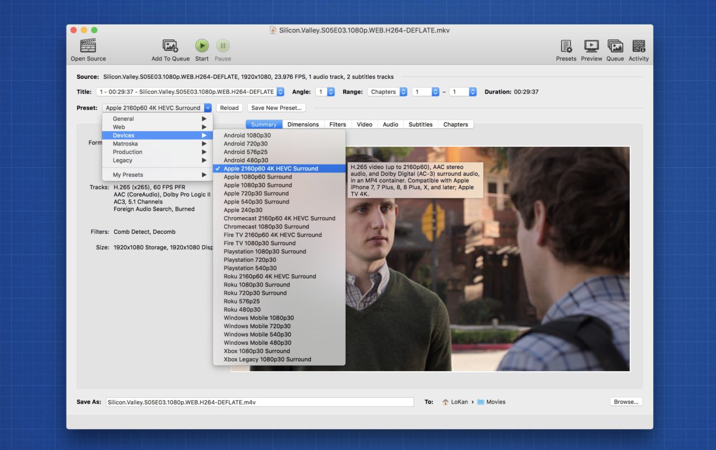
Task: Switch to the Summary tab
Action: tap(264, 124)
